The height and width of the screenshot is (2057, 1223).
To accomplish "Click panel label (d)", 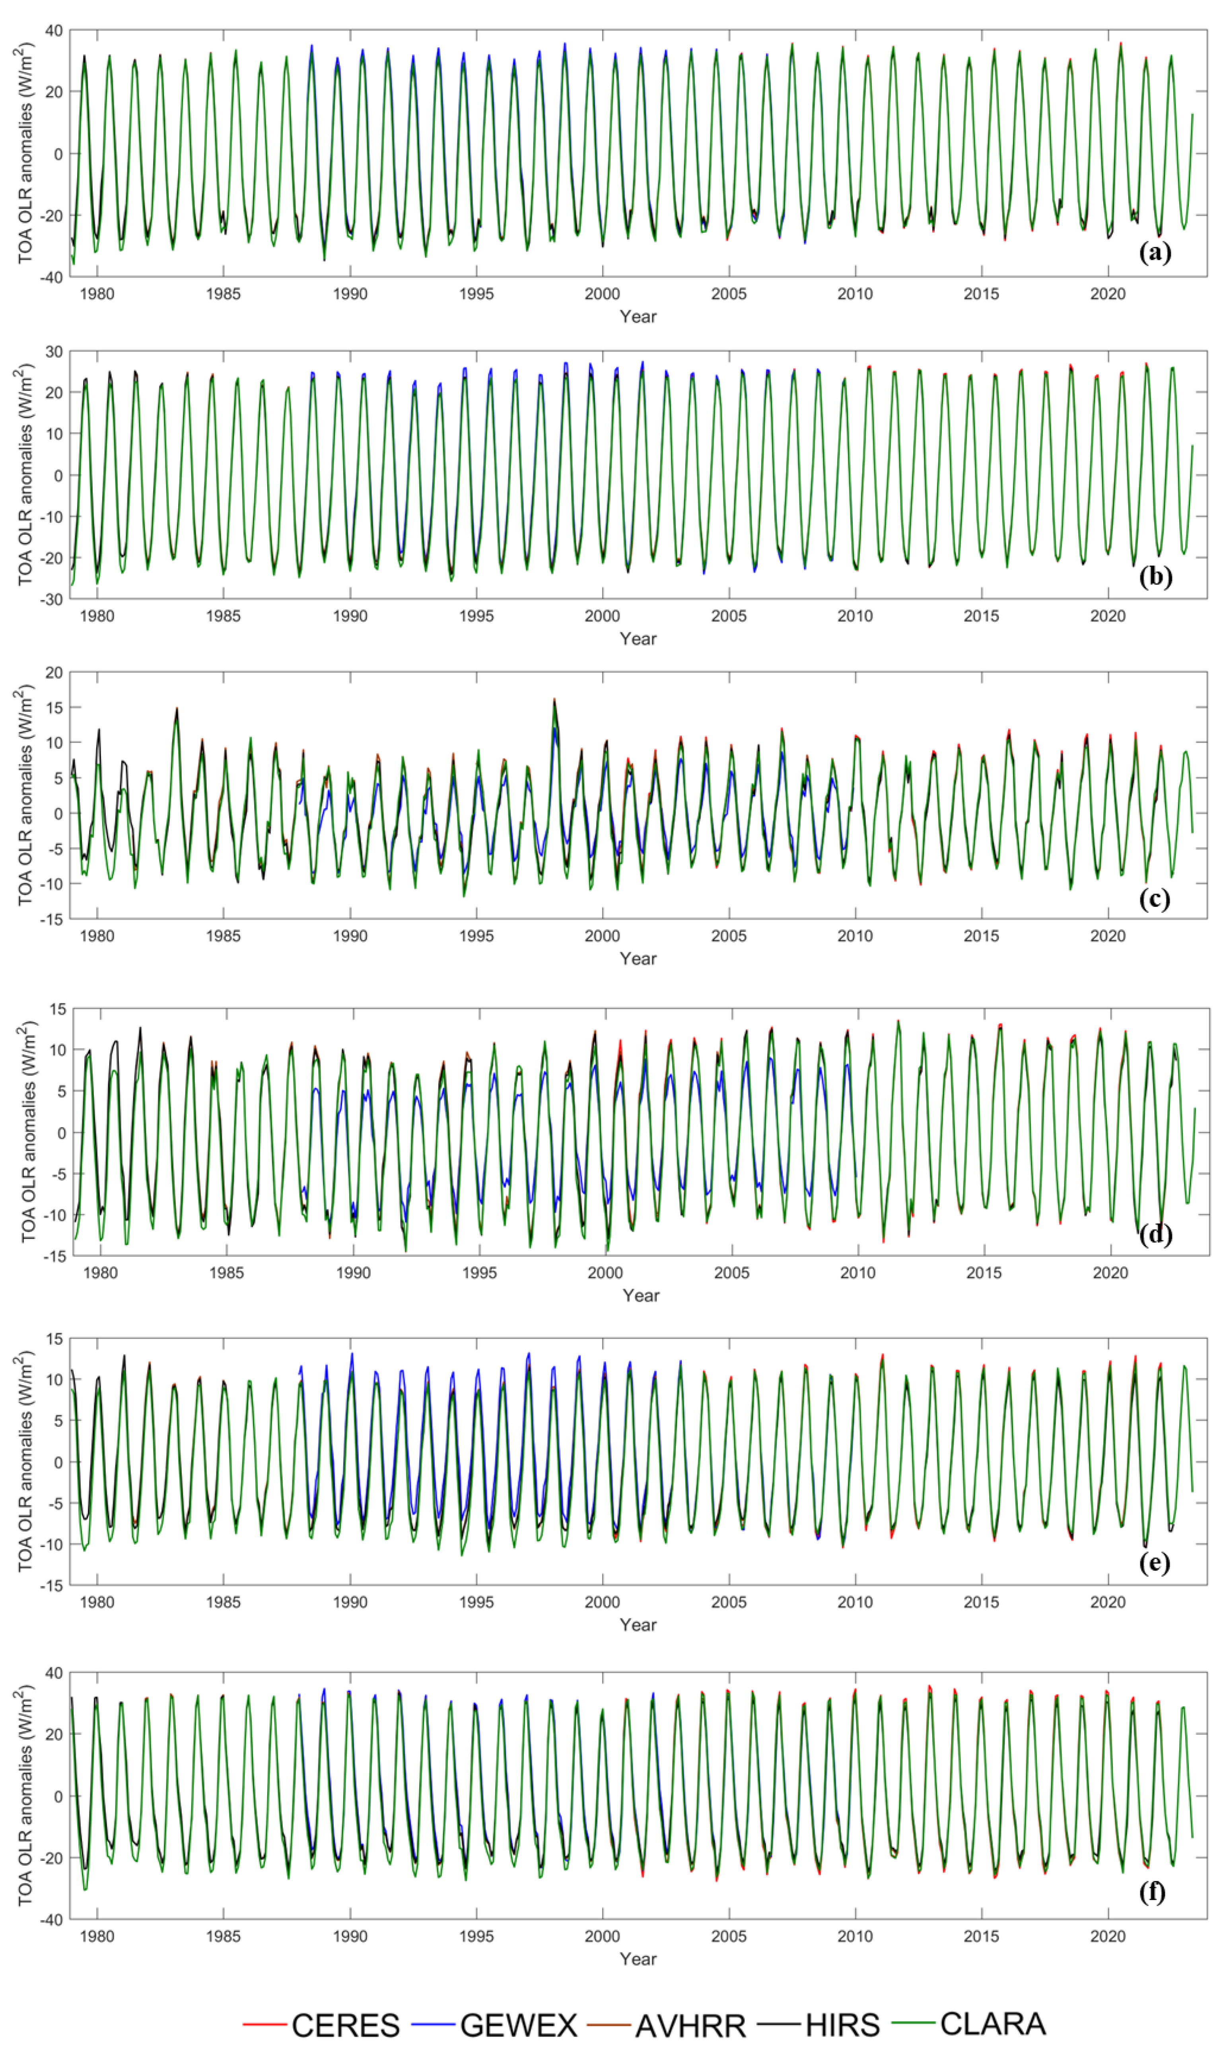I will click(1155, 1234).
